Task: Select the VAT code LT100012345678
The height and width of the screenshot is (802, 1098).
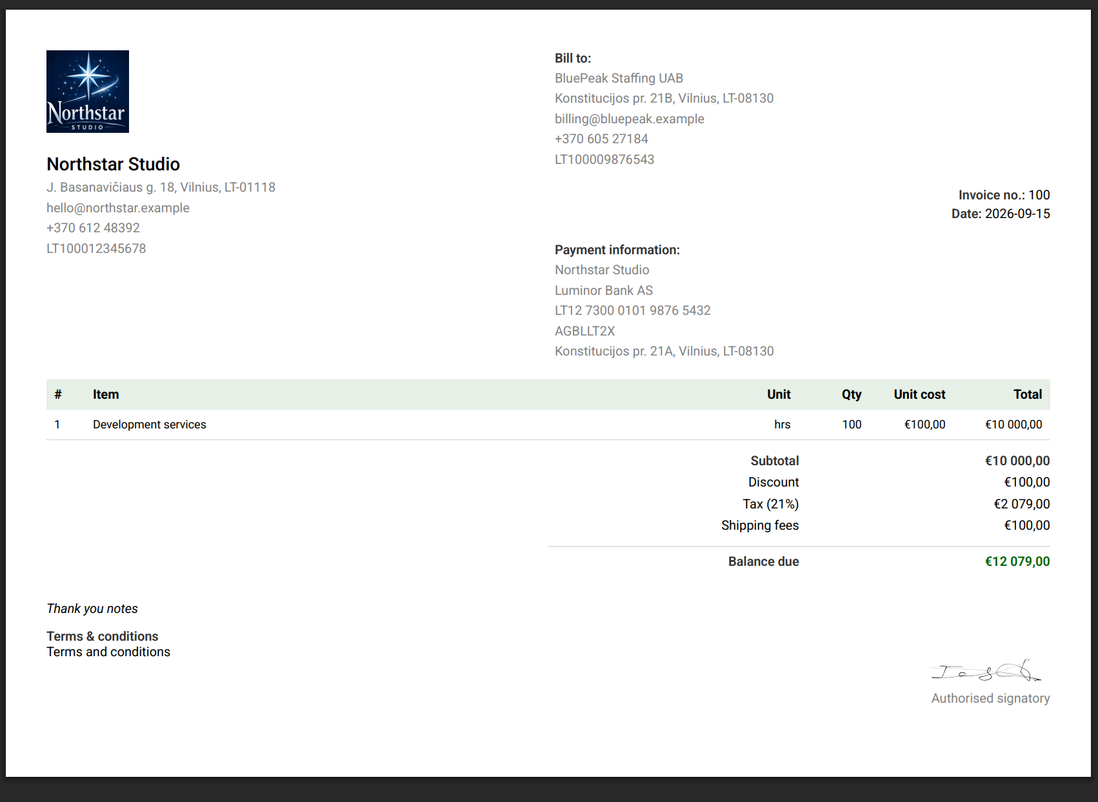Action: (x=96, y=248)
